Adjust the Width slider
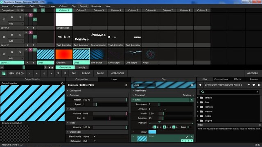262x147 pixels. 176,114
